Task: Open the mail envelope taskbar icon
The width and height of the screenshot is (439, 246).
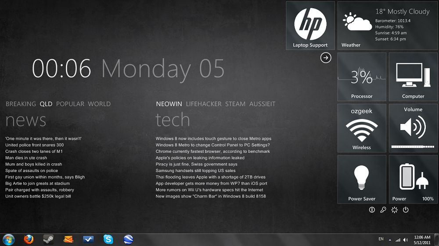Action: click(x=68, y=239)
